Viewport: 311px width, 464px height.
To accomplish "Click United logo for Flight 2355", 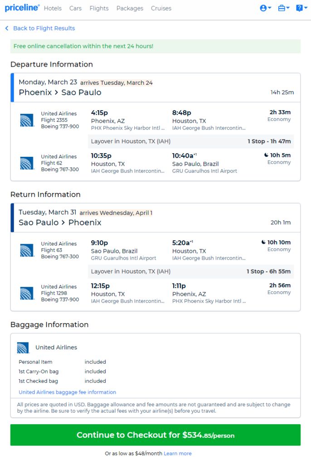I will tap(27, 120).
